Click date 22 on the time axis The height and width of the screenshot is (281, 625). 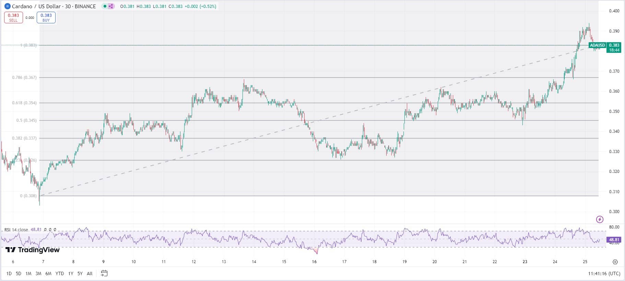495,262
